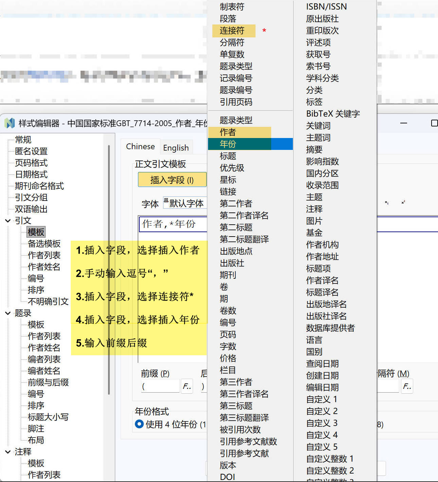Open the 默认字体 font selector
Screen dimensions: 438x482
coord(186,203)
